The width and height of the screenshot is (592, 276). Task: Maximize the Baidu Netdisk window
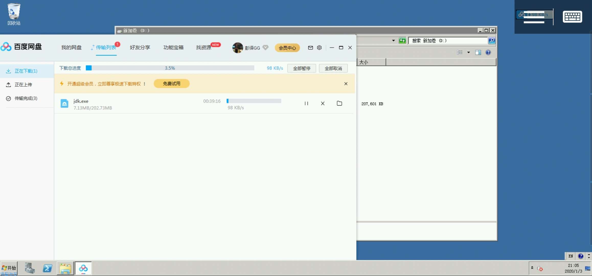point(341,48)
